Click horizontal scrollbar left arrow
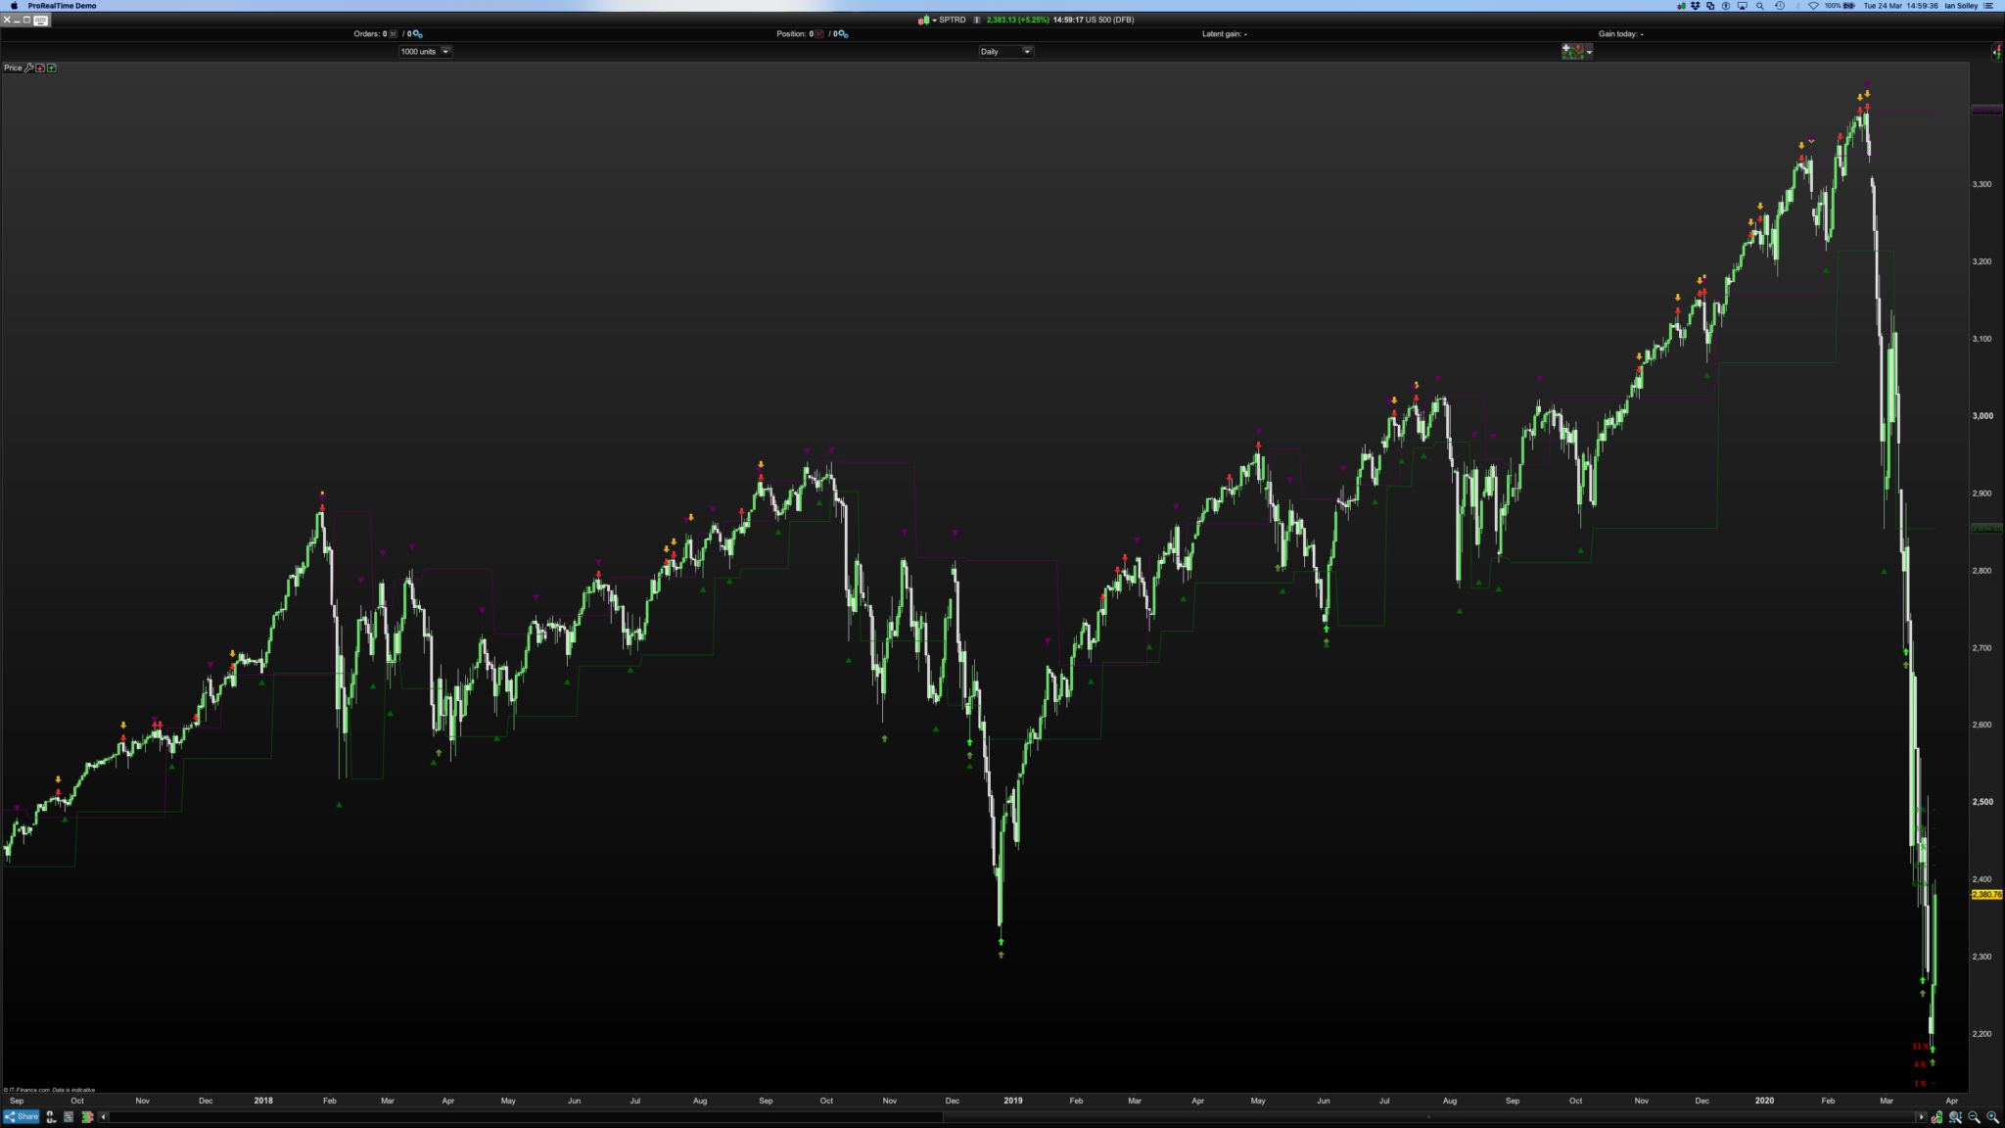The image size is (2005, 1128). [104, 1116]
